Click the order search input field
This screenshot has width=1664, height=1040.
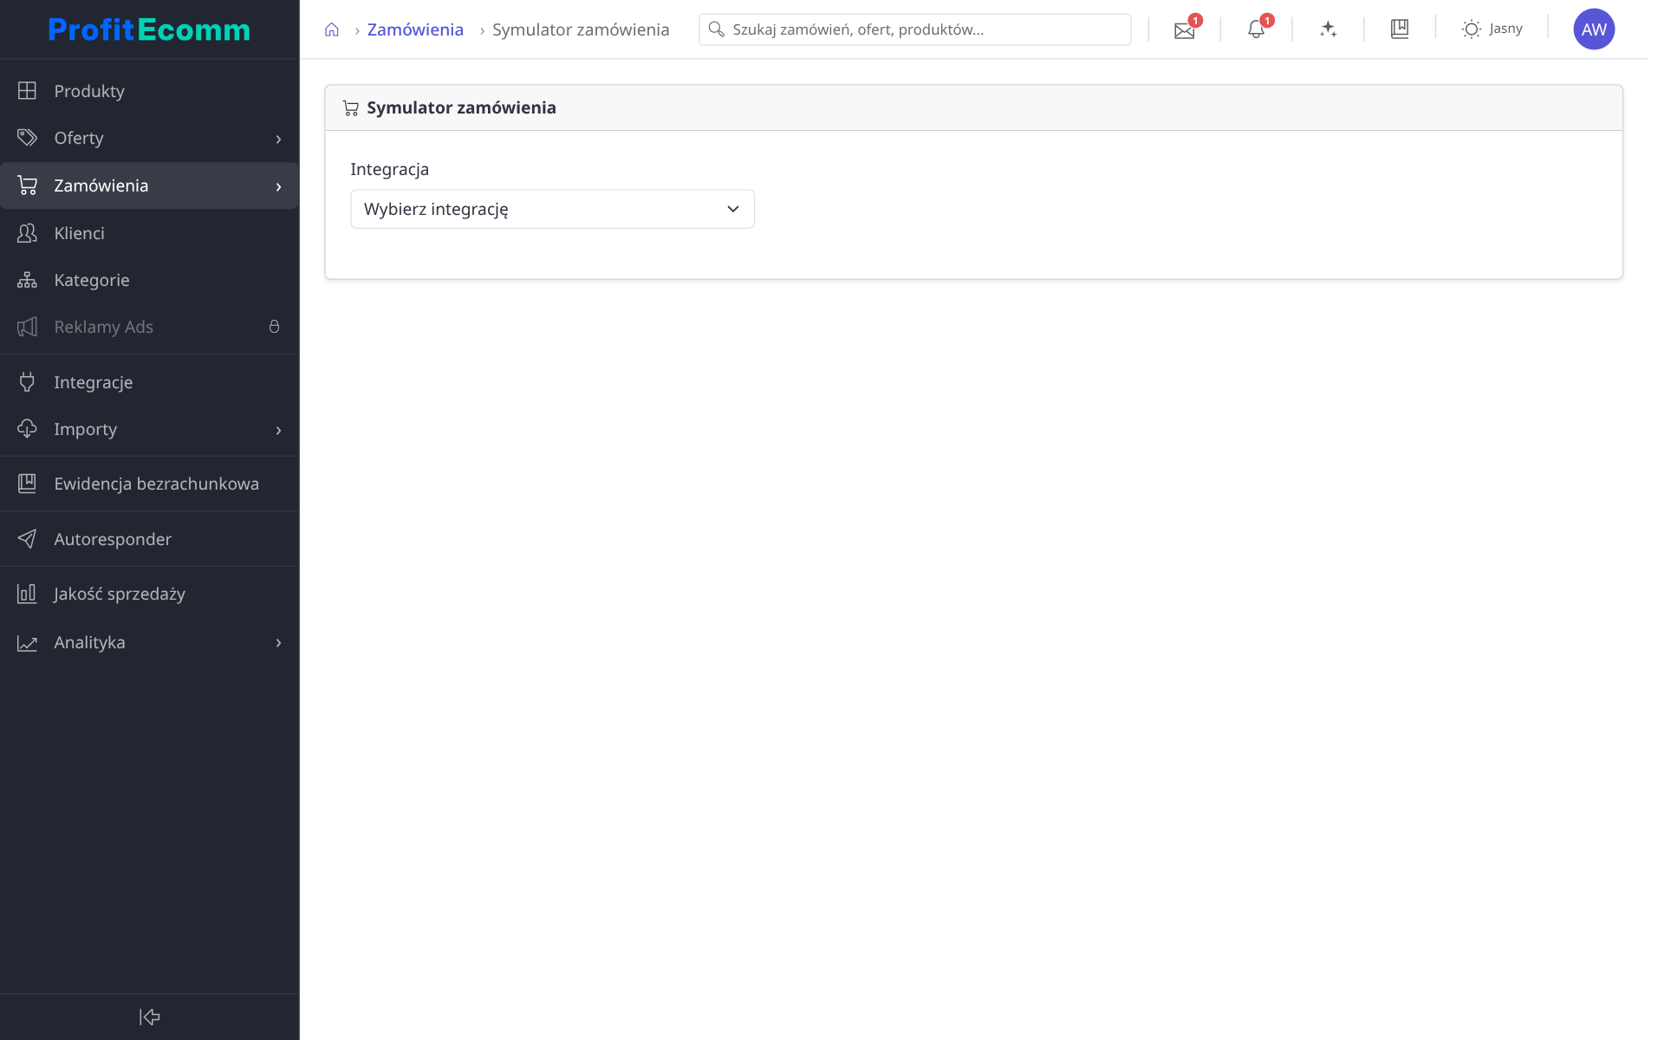pos(915,29)
